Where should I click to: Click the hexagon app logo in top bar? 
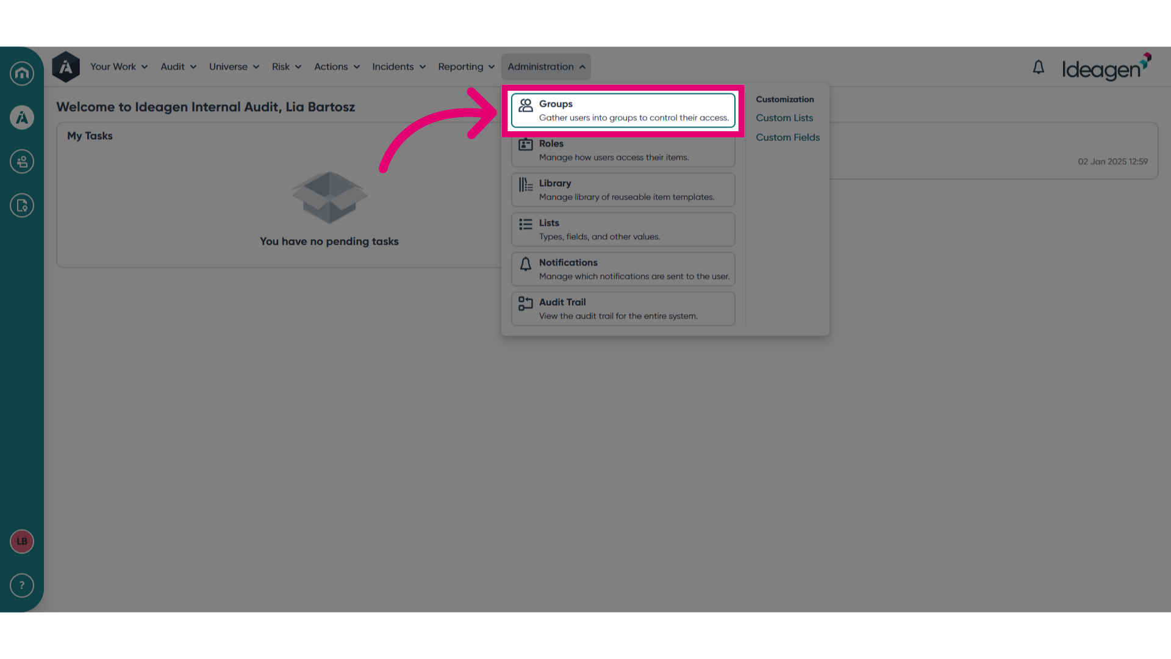(x=66, y=67)
